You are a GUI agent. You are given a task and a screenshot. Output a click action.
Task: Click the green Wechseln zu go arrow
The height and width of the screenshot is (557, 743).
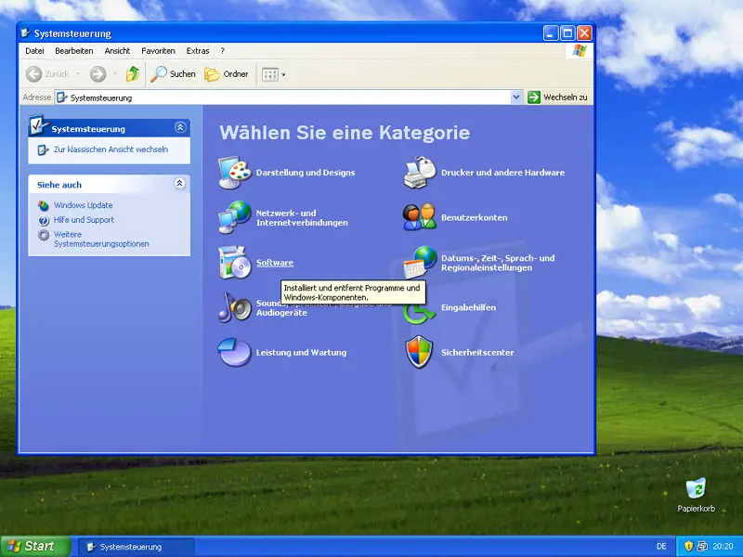coord(534,97)
